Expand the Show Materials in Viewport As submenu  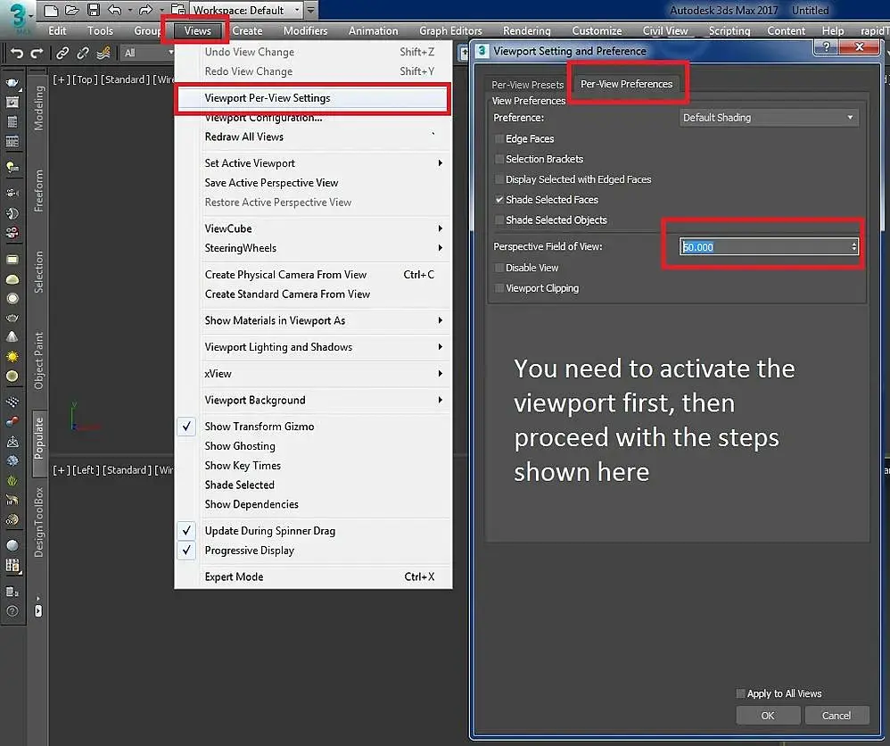click(x=313, y=320)
